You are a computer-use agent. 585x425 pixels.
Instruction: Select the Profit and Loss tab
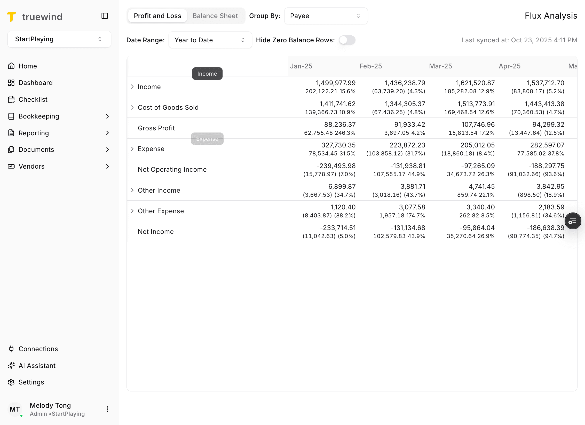pyautogui.click(x=157, y=16)
